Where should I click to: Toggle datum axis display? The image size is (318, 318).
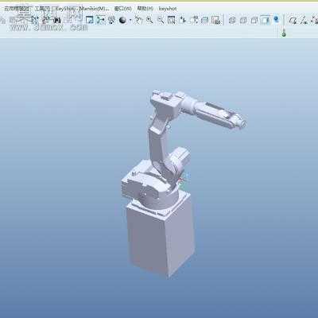304,20
